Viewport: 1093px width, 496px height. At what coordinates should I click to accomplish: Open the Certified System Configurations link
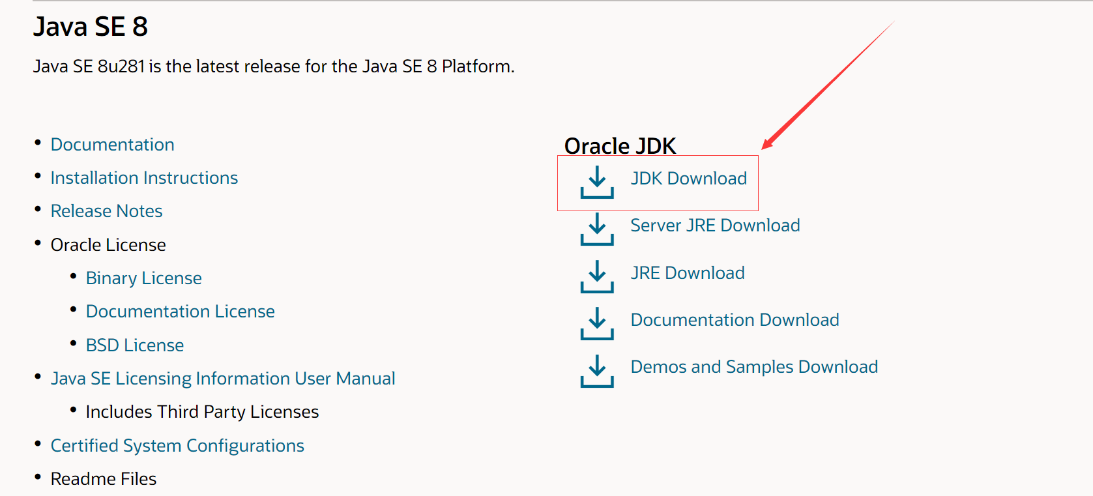tap(177, 446)
